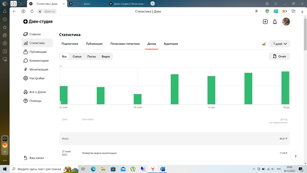Go to Публикации in the sidebar
307x173 pixels.
point(35,52)
